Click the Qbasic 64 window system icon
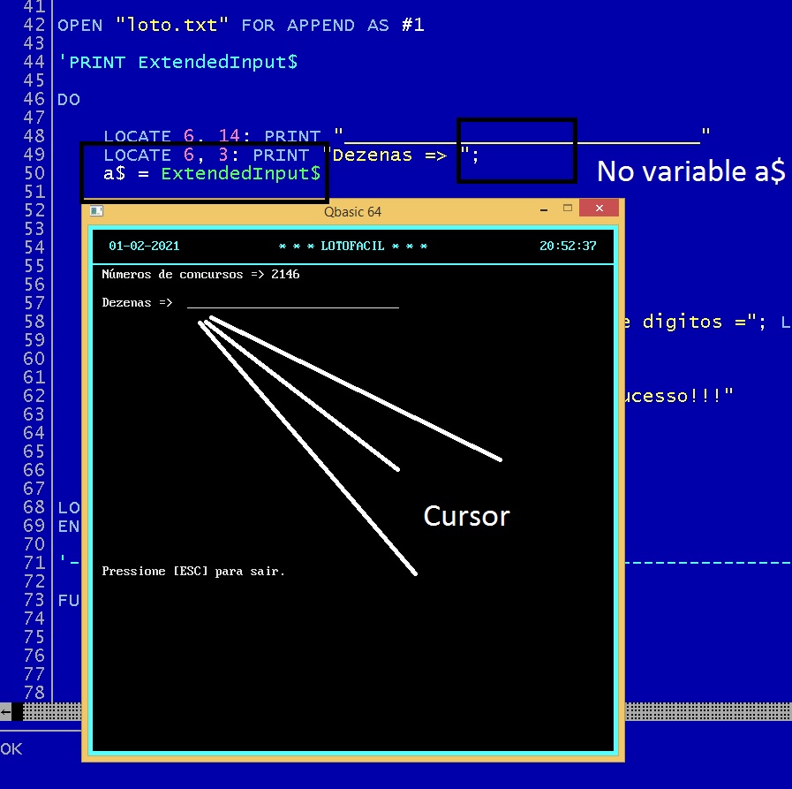This screenshot has width=792, height=789. pyautogui.click(x=97, y=211)
